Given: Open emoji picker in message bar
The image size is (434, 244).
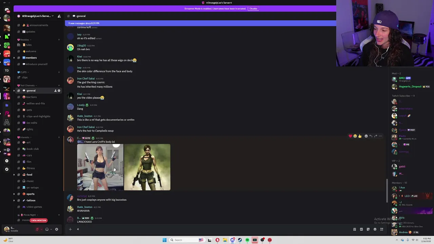Looking at the screenshot, I should 375,229.
